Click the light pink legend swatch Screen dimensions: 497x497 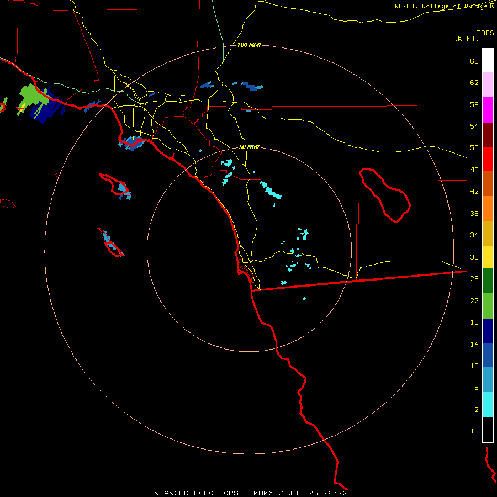click(x=488, y=85)
